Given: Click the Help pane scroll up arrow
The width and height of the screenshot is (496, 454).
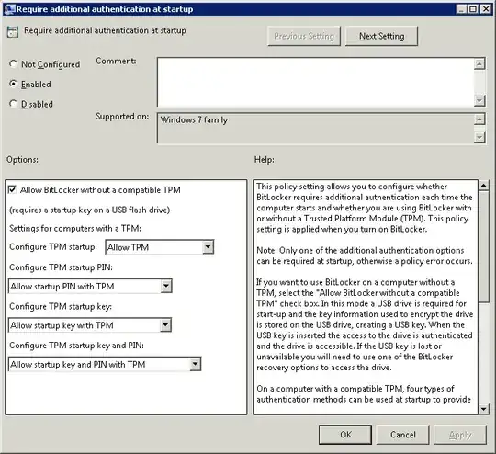Looking at the screenshot, I should [x=484, y=185].
